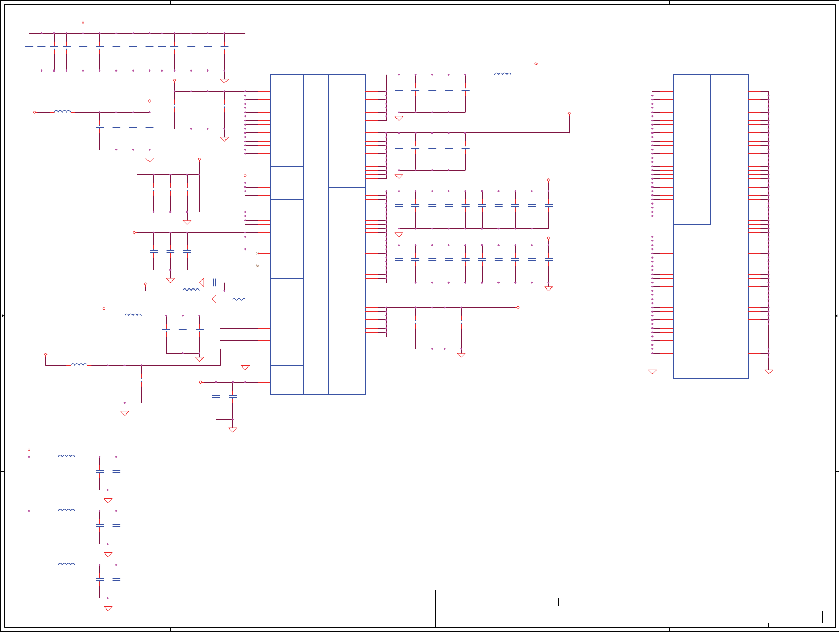The image size is (840, 632).
Task: Click the left-pointing ground arrow feeding the resistor
Action: click(x=214, y=299)
